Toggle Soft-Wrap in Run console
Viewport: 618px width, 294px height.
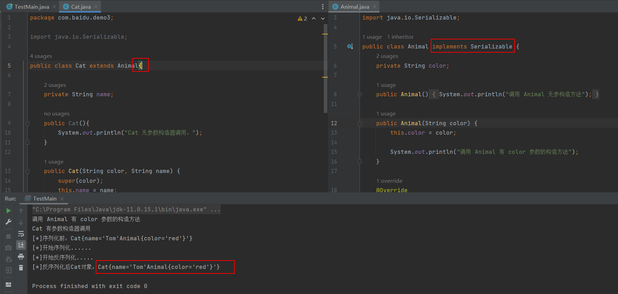(21, 234)
